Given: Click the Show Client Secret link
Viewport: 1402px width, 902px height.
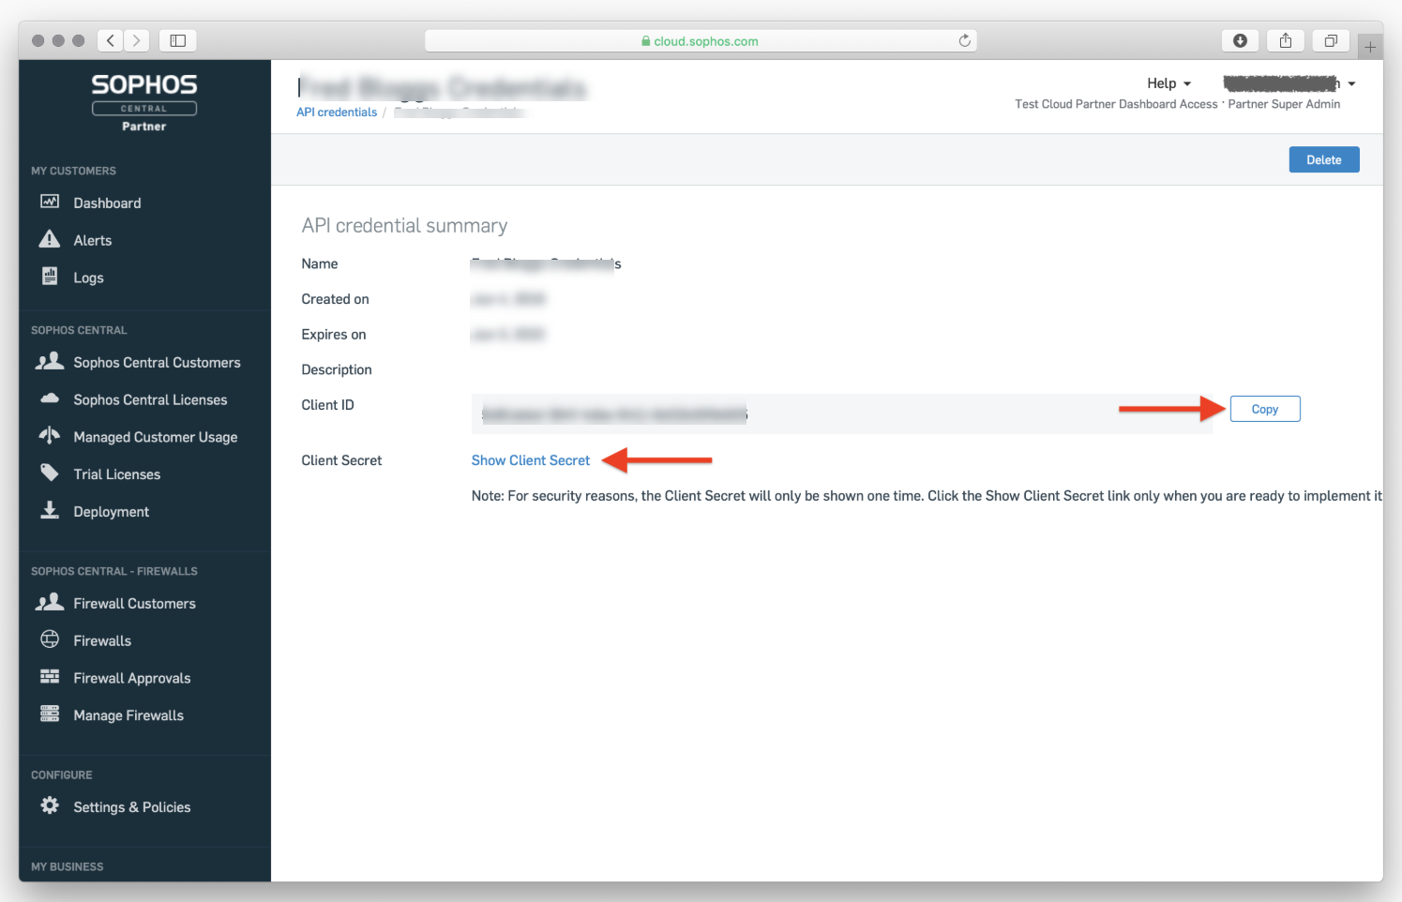Looking at the screenshot, I should (x=530, y=460).
